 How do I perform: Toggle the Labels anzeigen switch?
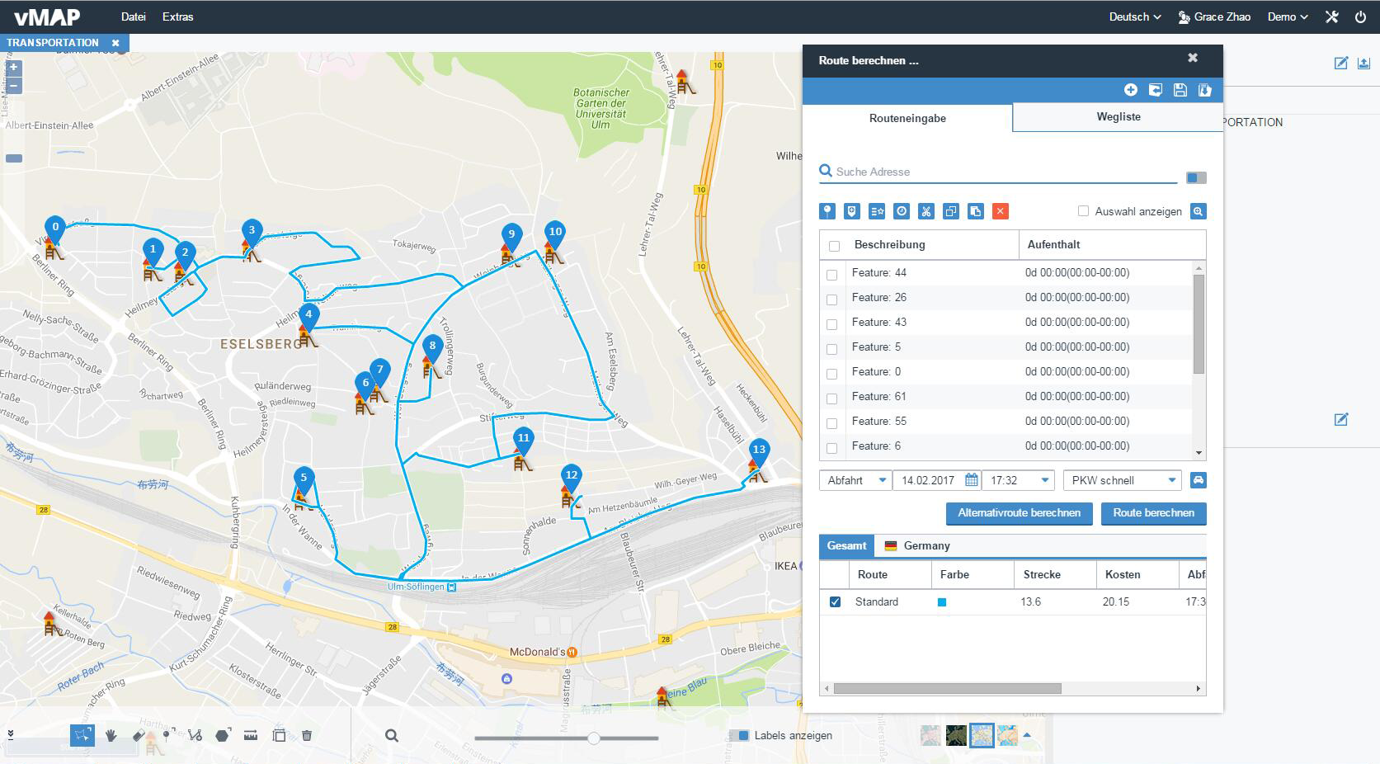point(739,735)
